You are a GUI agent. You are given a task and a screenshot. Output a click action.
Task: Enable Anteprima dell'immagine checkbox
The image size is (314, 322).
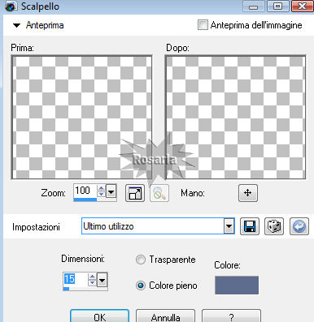[x=203, y=25]
